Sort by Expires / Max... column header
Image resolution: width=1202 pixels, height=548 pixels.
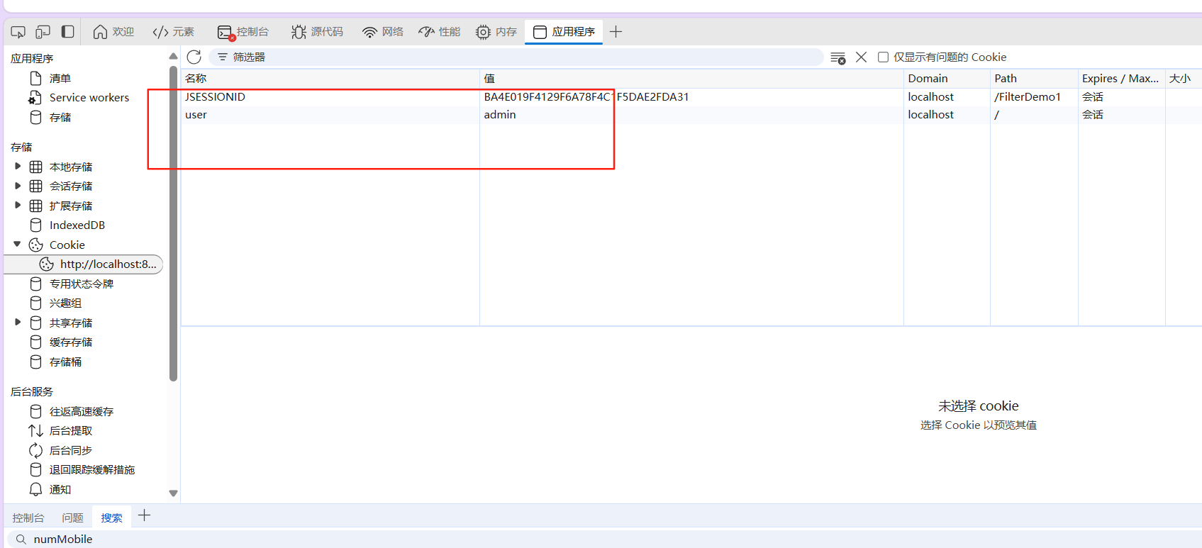(1121, 78)
